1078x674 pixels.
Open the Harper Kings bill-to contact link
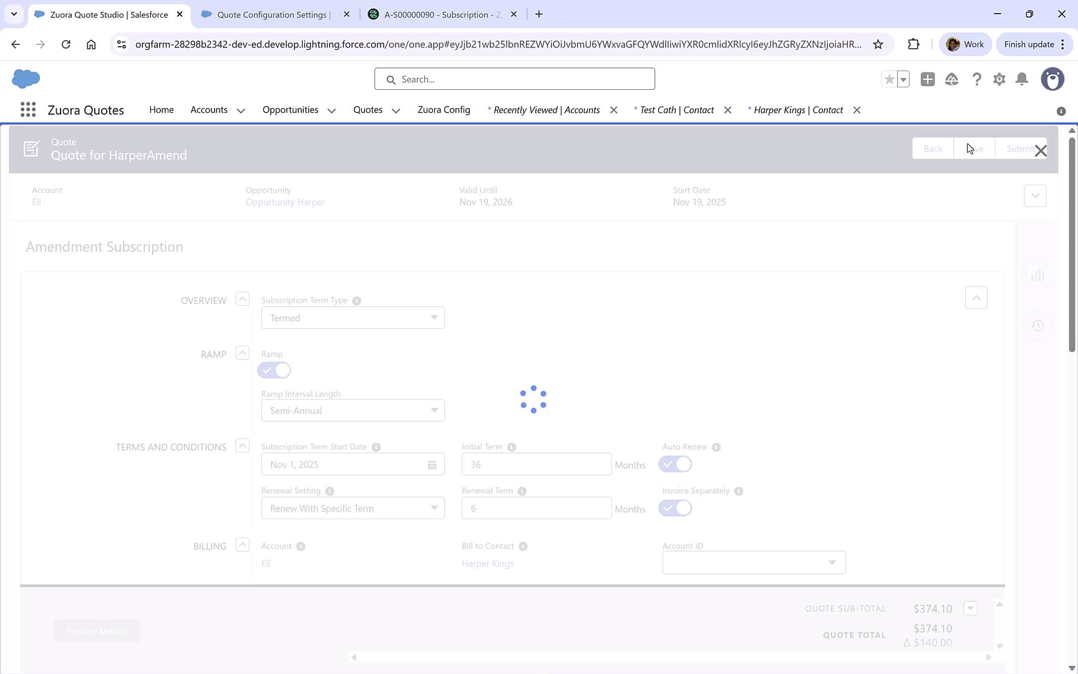click(x=487, y=563)
